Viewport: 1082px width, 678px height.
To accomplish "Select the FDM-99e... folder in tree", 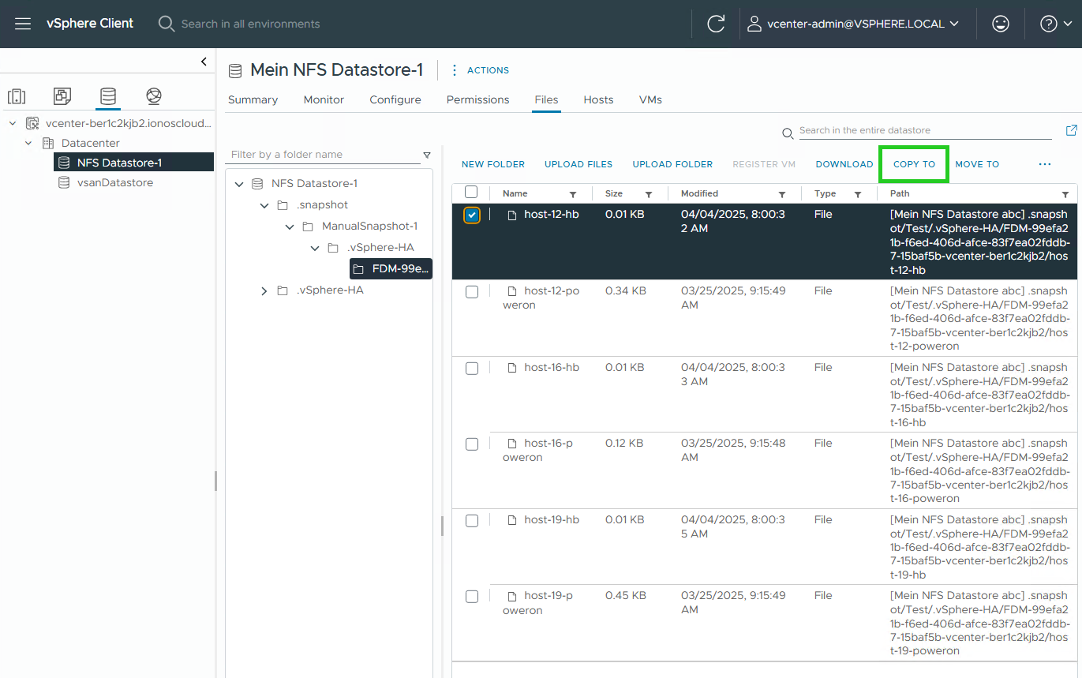I will tap(391, 269).
